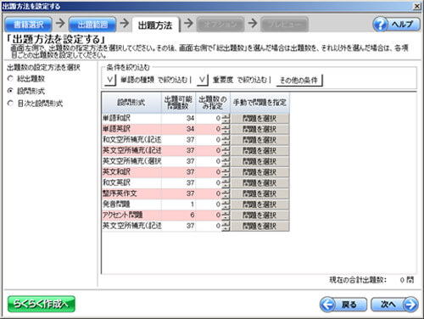Viewport: 424px width, 319px height.
Task: Click 問題を選択 for 英文和訳 row
Action: pyautogui.click(x=259, y=172)
